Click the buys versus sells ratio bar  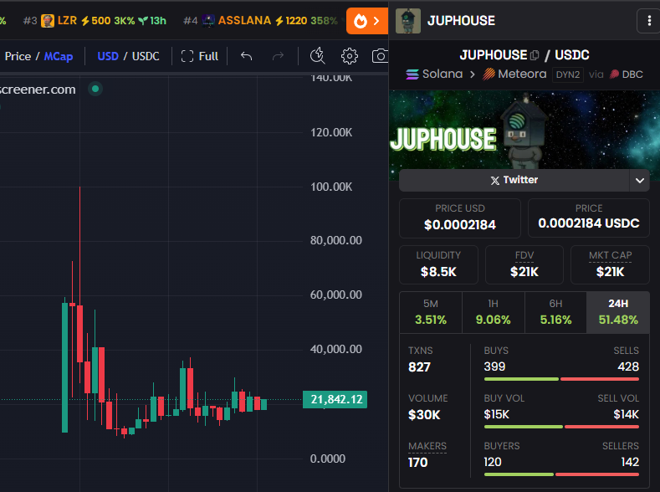pyautogui.click(x=561, y=379)
